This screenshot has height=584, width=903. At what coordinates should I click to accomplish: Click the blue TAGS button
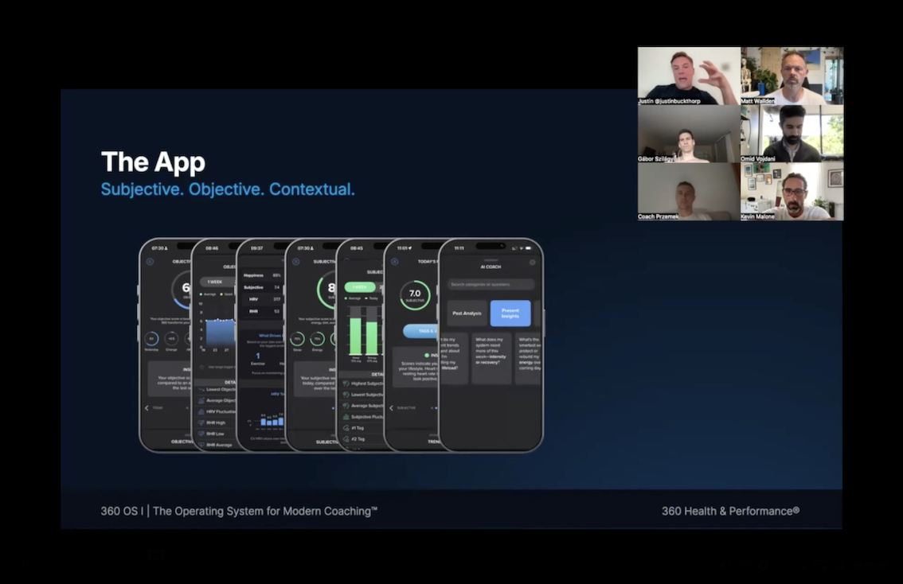click(x=420, y=331)
